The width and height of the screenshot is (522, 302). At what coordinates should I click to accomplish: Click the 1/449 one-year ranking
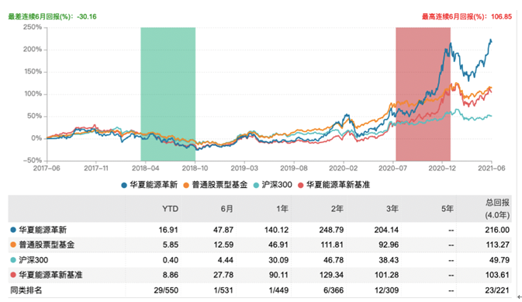278,290
